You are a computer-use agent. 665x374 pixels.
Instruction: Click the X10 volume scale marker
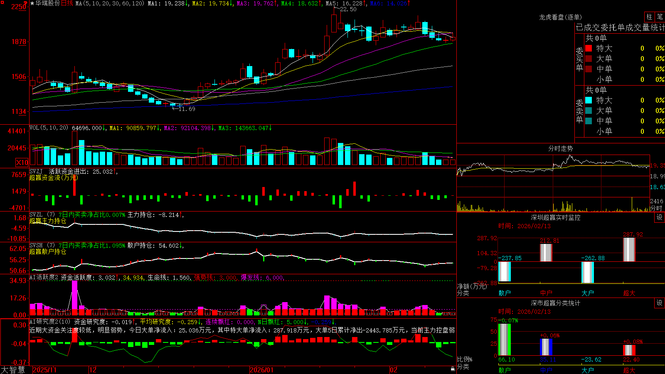pos(22,162)
